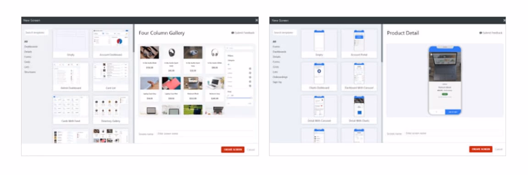Screen dimensions: 528x175
Task: Filter by Details in Product Detail window
Action: [x=276, y=57]
